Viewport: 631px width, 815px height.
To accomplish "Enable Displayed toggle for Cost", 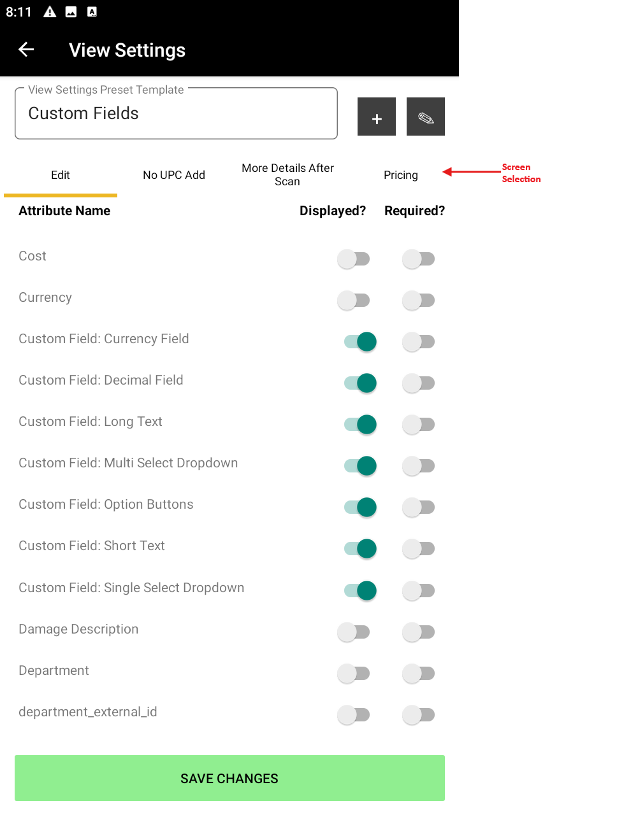I will [x=354, y=259].
